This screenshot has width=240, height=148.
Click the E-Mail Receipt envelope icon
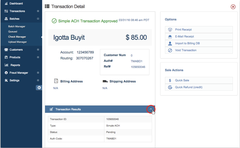coord(170,37)
